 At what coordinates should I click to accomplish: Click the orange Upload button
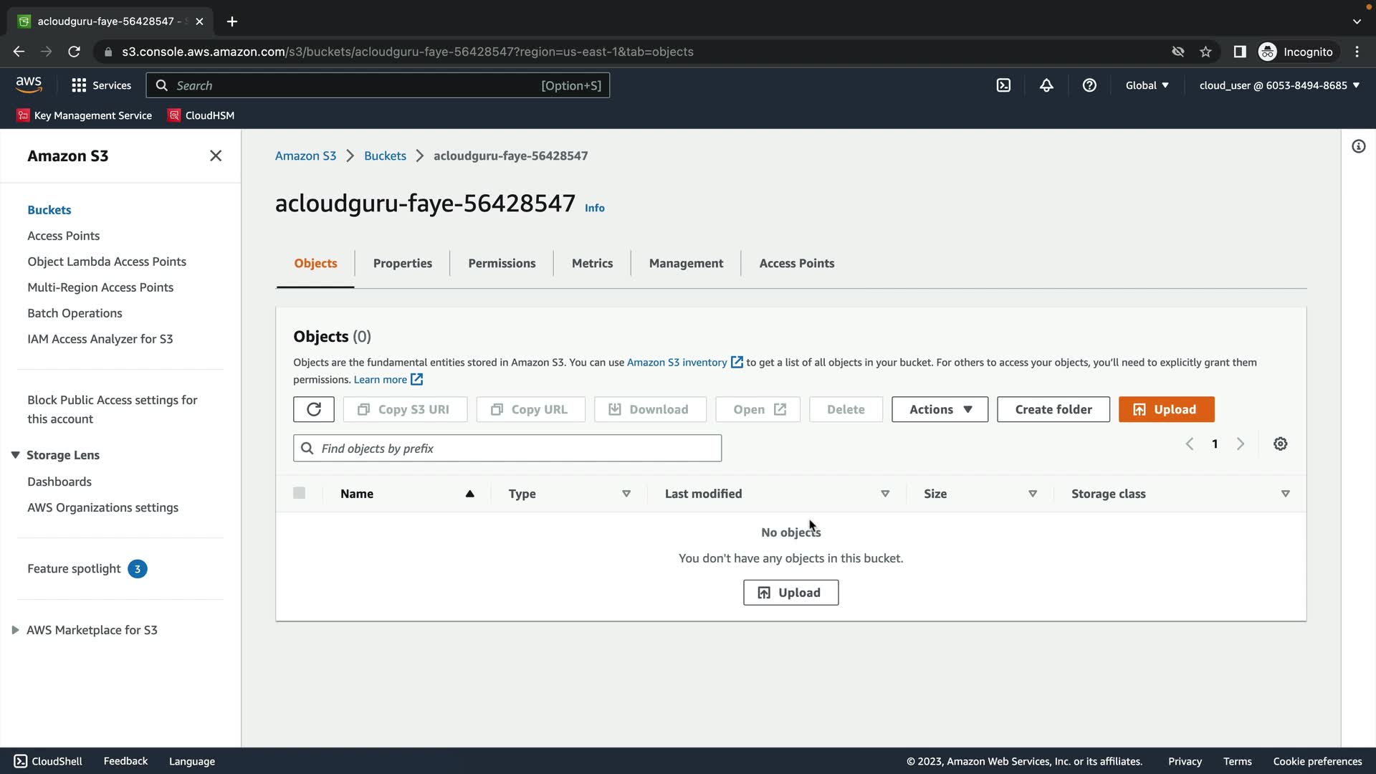point(1166,409)
